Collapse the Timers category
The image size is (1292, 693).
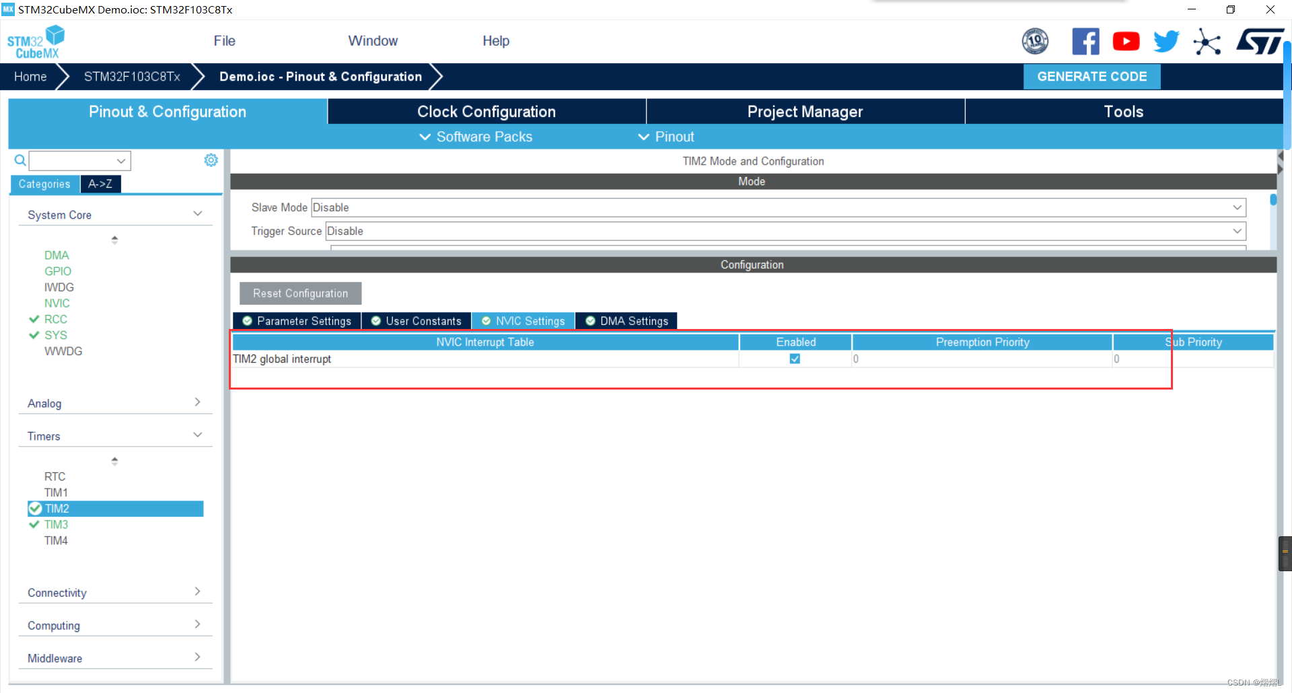[x=115, y=436]
